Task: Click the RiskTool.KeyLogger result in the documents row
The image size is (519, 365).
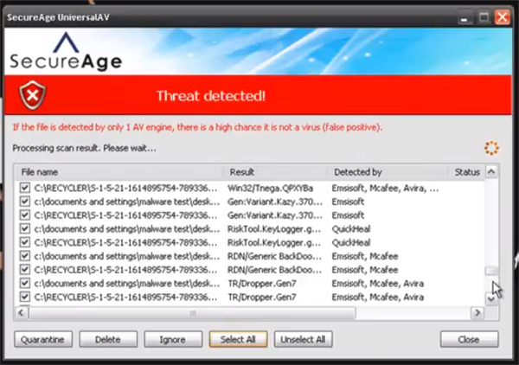Action: [274, 229]
